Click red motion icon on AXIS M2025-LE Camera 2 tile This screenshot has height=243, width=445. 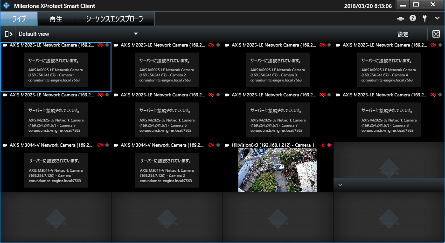(x=211, y=45)
